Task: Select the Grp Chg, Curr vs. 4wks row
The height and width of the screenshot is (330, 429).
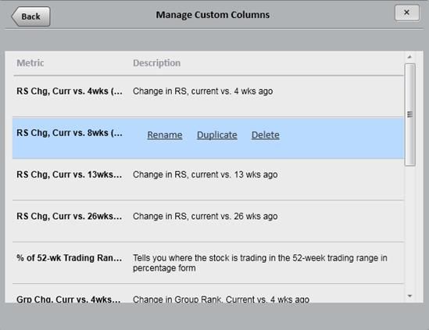Action: (x=208, y=293)
